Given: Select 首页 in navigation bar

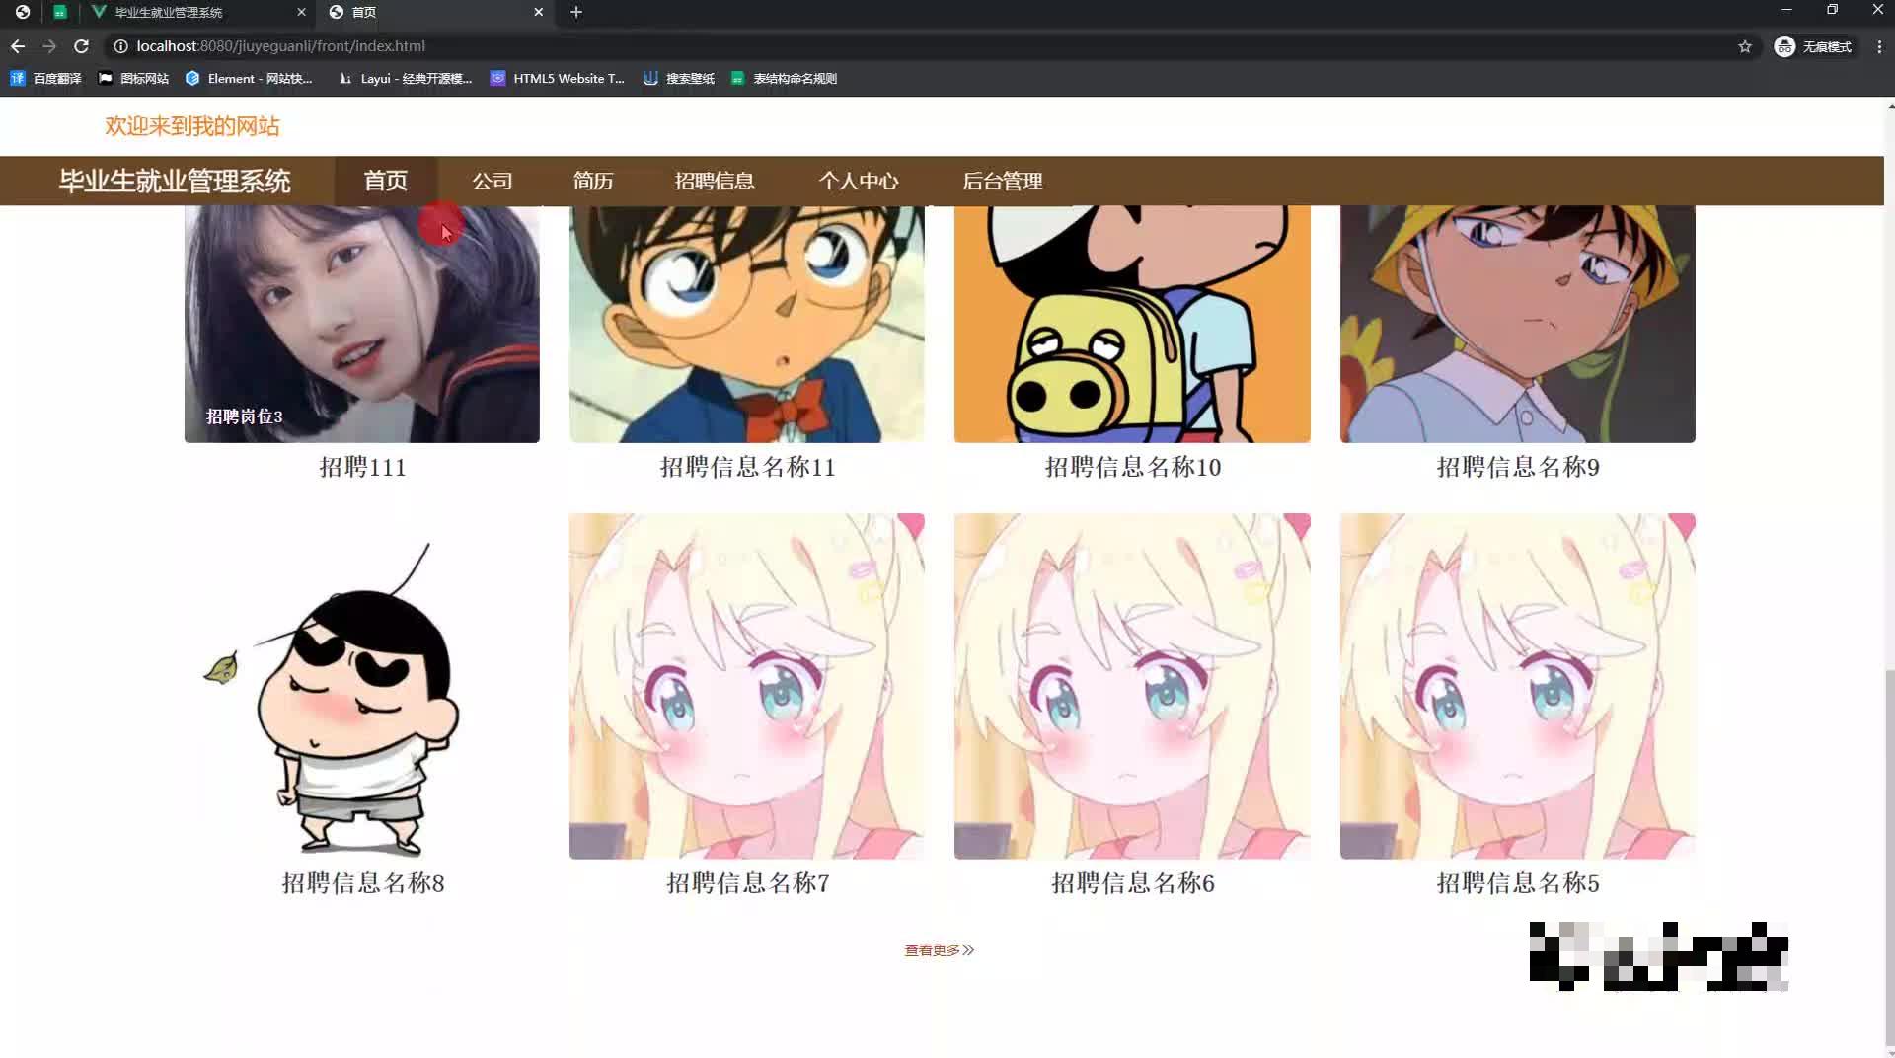Looking at the screenshot, I should click(385, 181).
